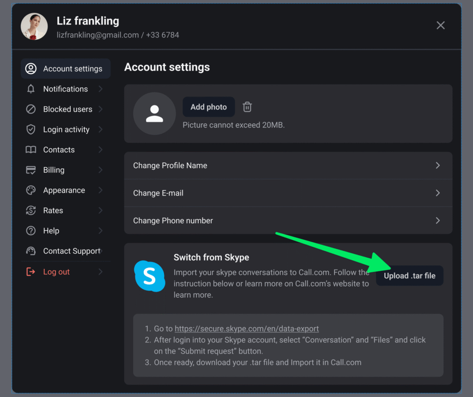
Task: Click the Contacts book icon
Action: (x=31, y=150)
